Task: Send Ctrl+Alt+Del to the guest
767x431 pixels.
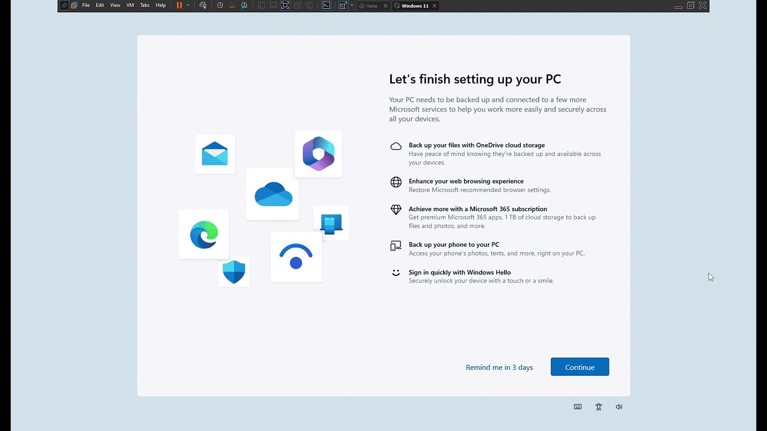Action: click(x=203, y=5)
